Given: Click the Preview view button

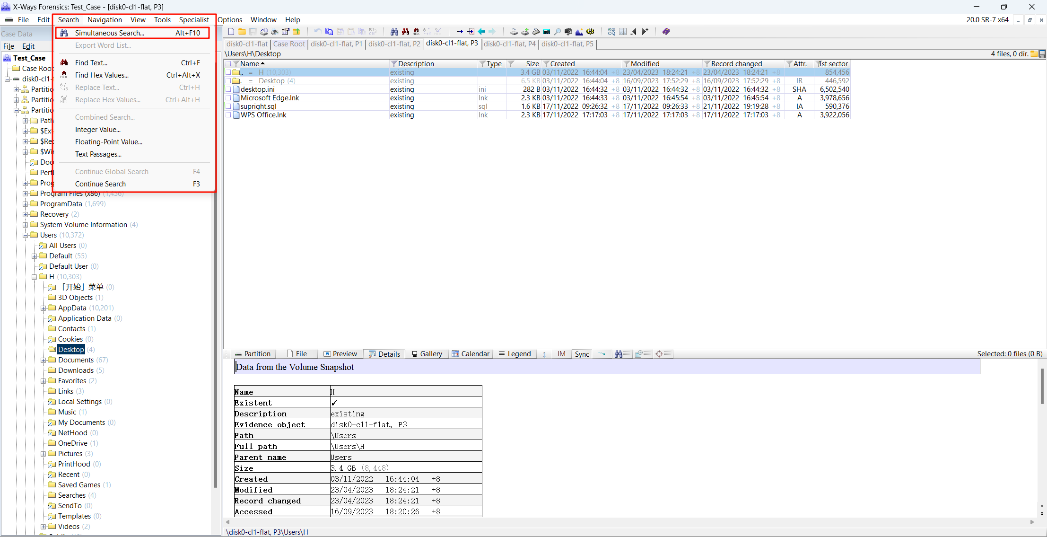Looking at the screenshot, I should tap(340, 354).
